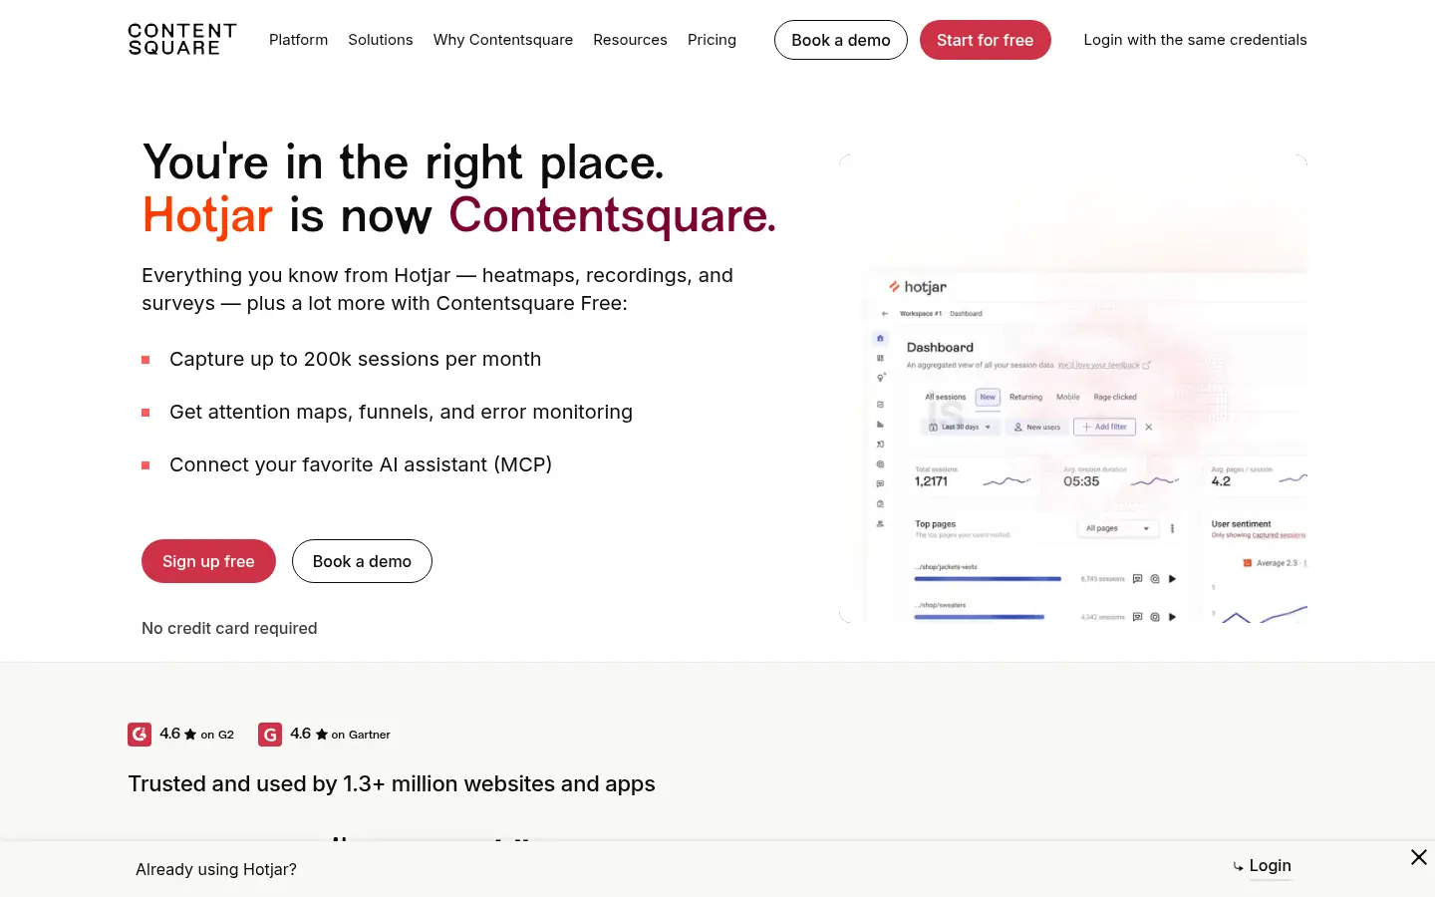Click the 'No credit card required' text

[x=229, y=628]
